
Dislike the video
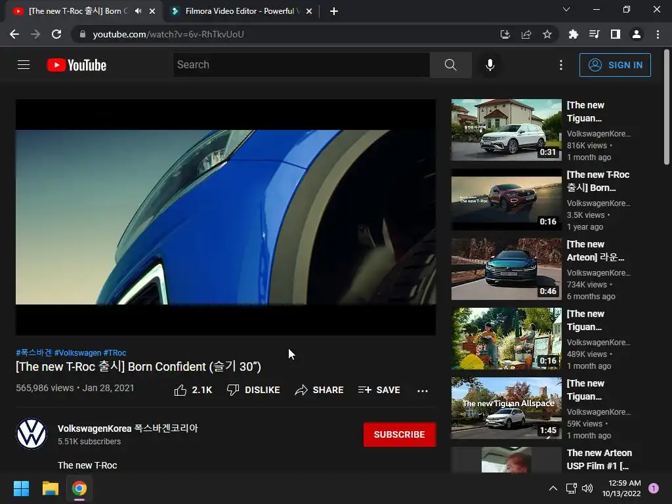[253, 390]
